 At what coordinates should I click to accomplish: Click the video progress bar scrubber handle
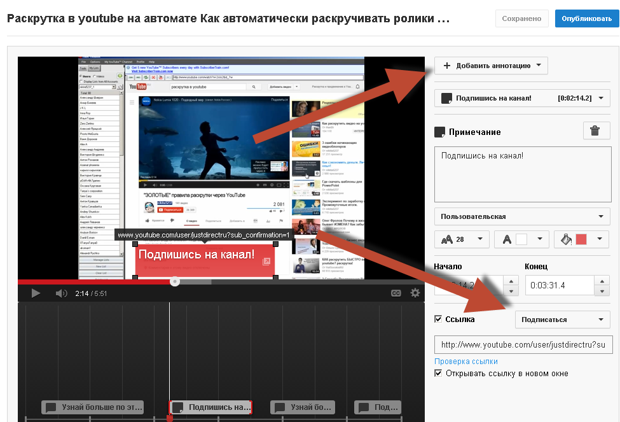pos(175,281)
